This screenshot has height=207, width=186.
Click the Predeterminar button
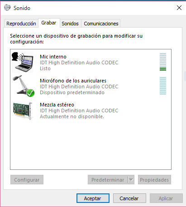(108, 180)
